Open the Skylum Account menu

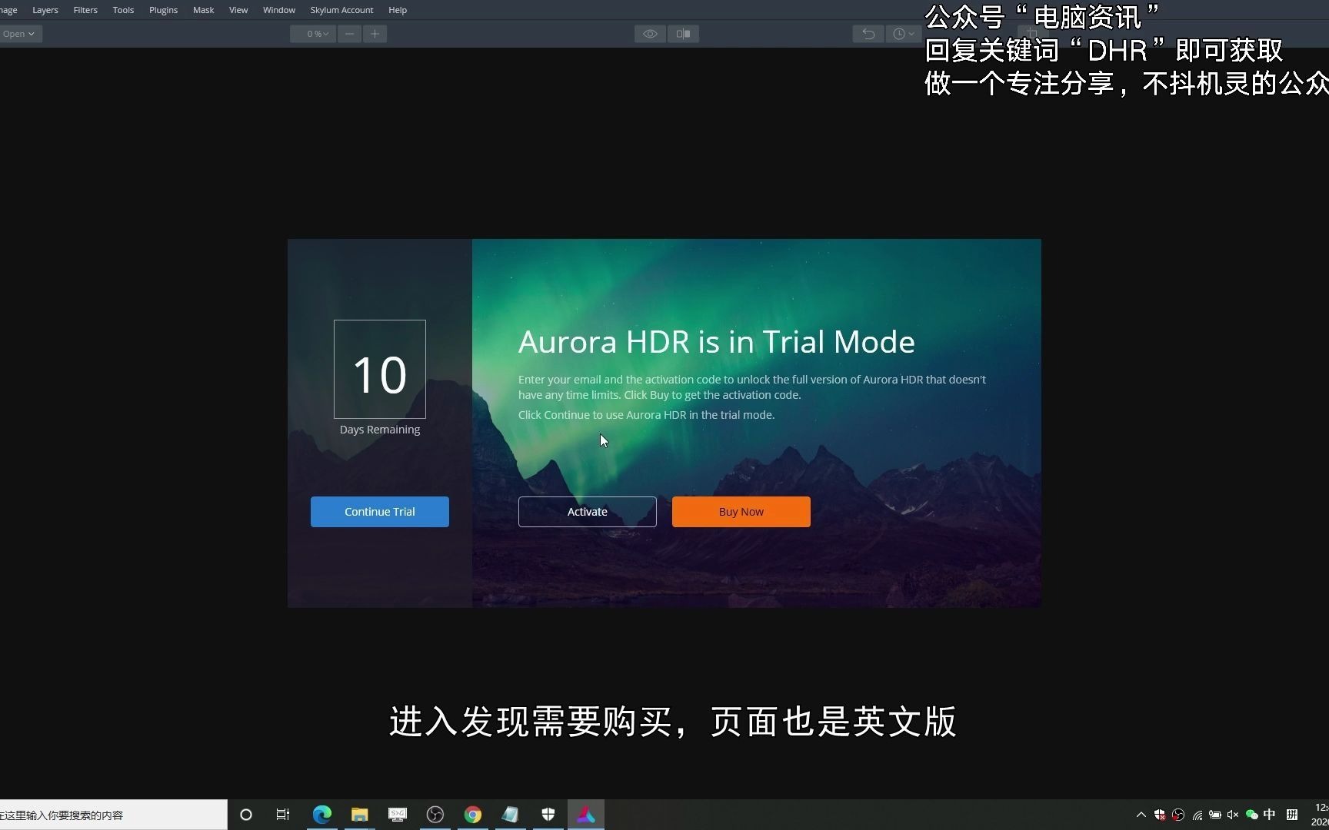tap(341, 9)
